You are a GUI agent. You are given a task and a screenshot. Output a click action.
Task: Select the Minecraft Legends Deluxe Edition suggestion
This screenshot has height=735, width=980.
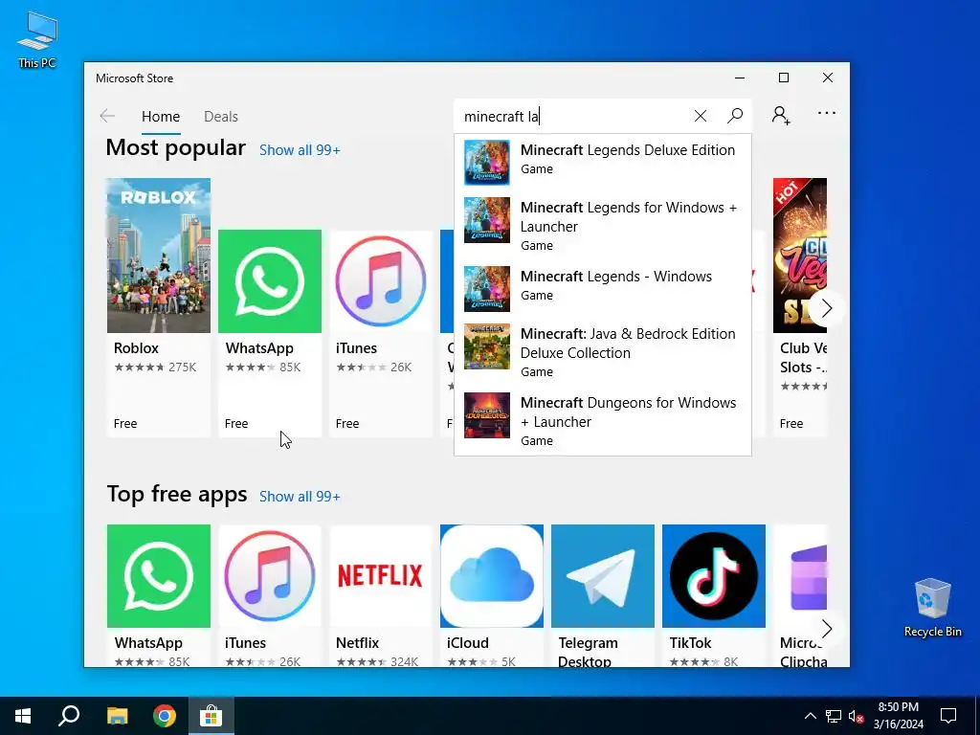pos(603,162)
